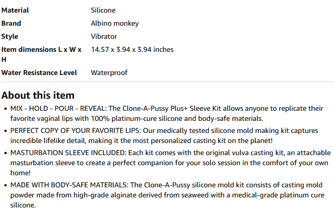Screen dimensions: 333x211
Task: Select the 14.57 x 3.94 x 3.94 inches value
Action: (x=132, y=49)
